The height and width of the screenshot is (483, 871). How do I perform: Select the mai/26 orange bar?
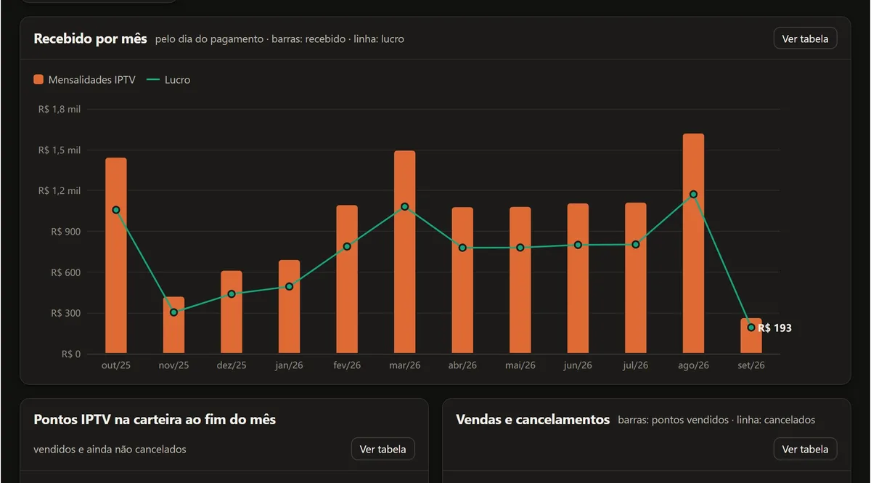tap(520, 280)
